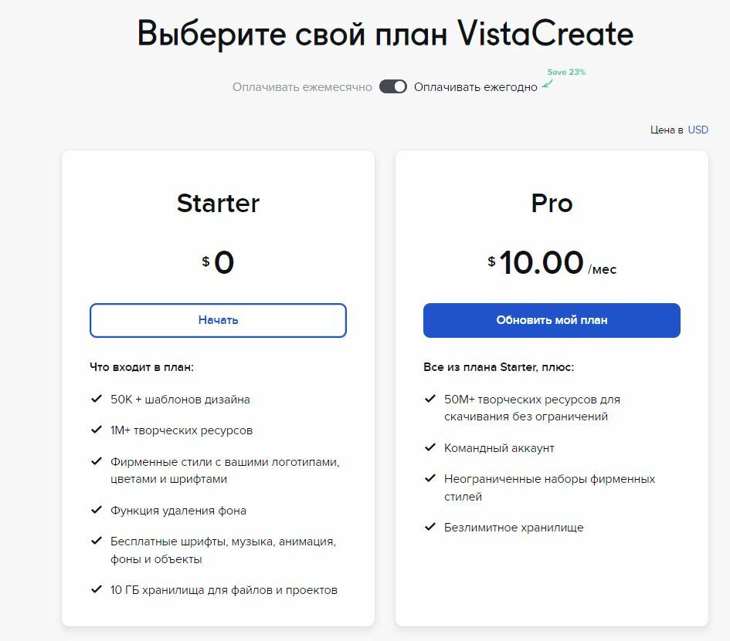Click checkmark for 'Функция удаления фона'
This screenshot has width=730, height=641.
pos(97,510)
